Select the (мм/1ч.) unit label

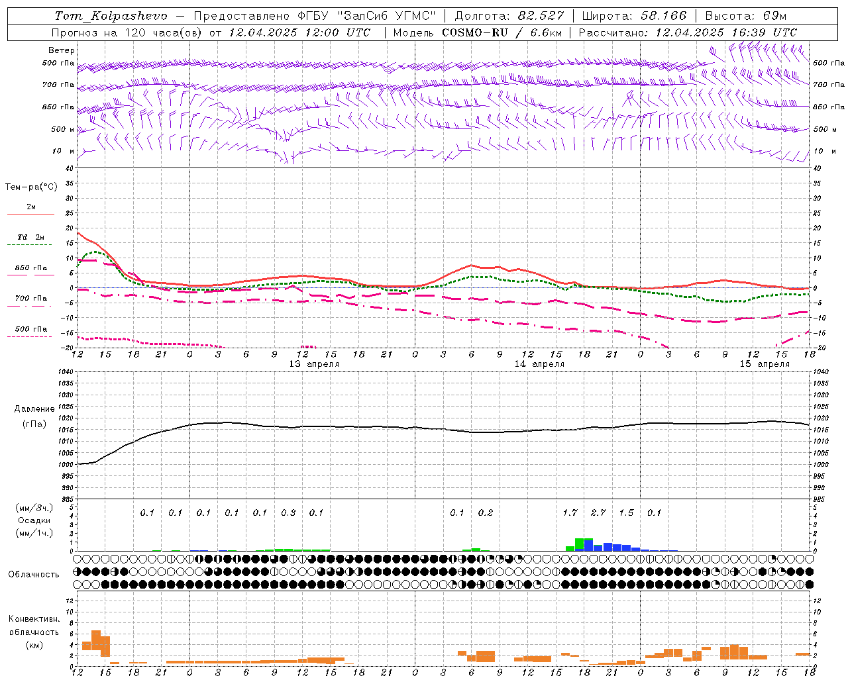point(34,533)
